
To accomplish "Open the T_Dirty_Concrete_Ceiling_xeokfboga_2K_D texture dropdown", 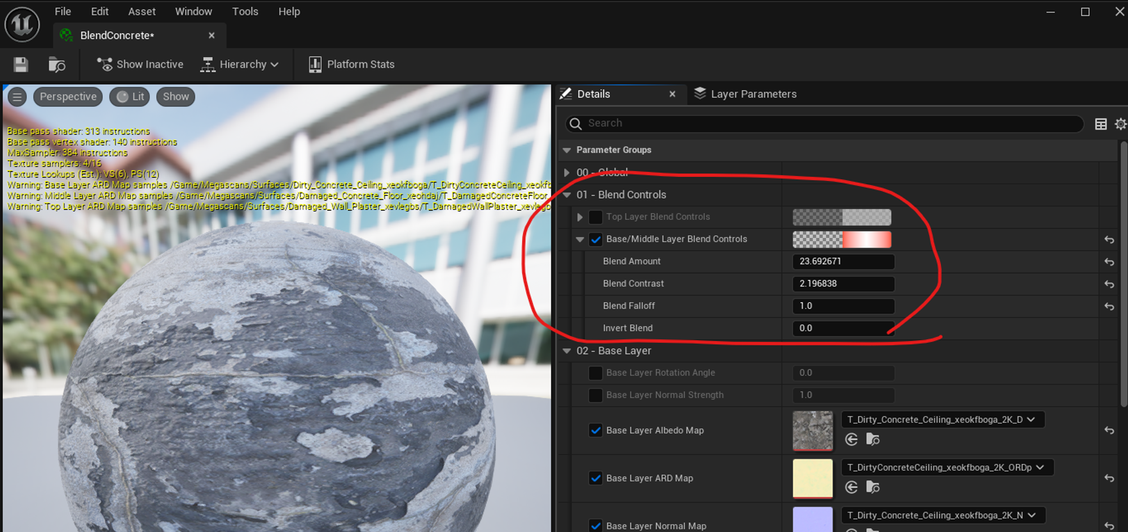I will pos(942,420).
